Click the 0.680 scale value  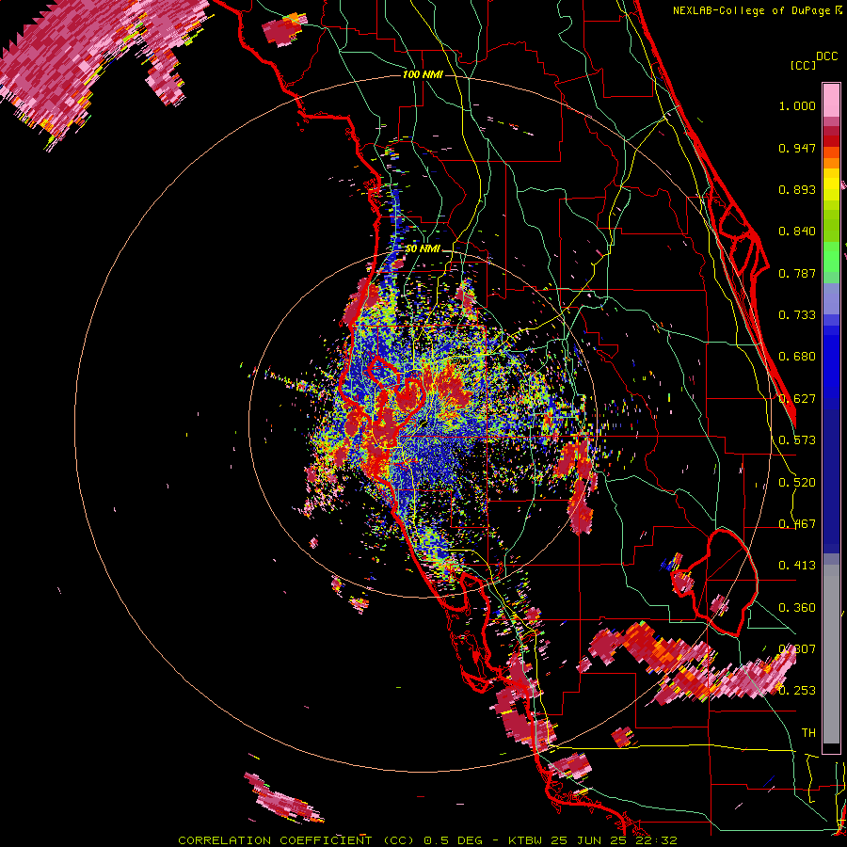click(797, 357)
